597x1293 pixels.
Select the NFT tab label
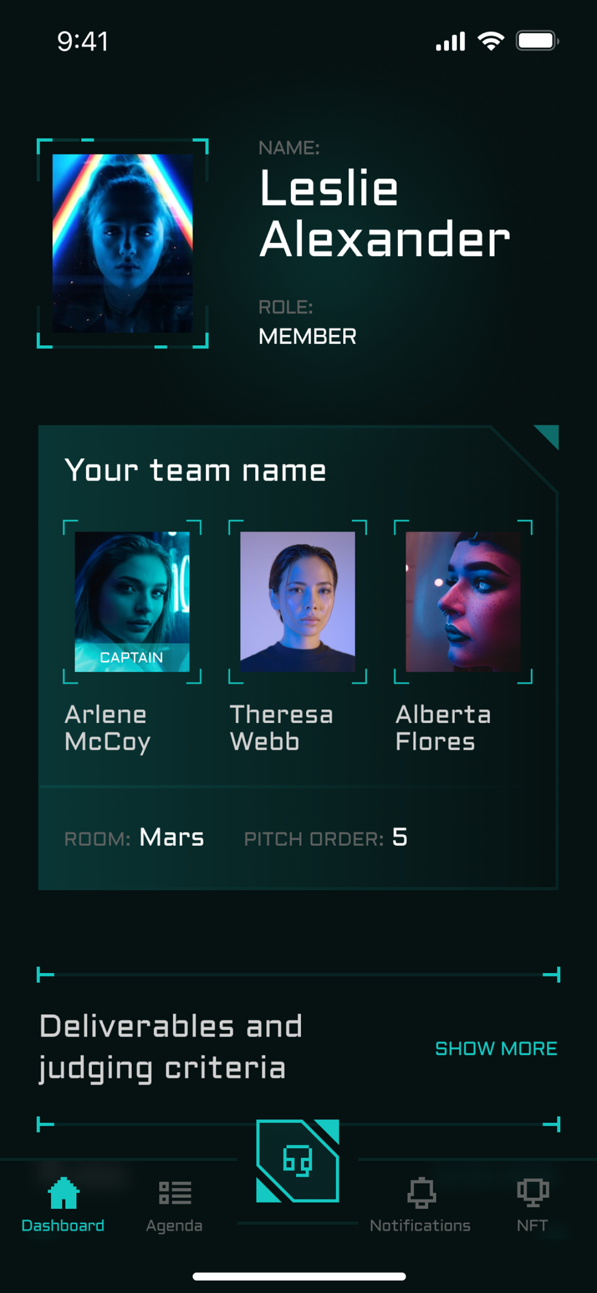pos(532,1226)
